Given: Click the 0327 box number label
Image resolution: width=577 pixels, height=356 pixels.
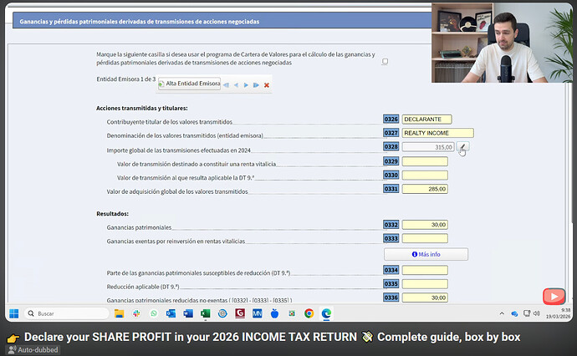Looking at the screenshot, I should 391,133.
